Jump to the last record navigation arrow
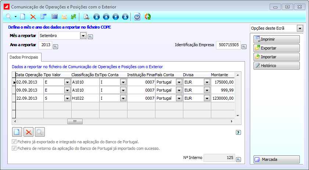Image resolution: width=309 pixels, height=170 pixels. [125, 16]
